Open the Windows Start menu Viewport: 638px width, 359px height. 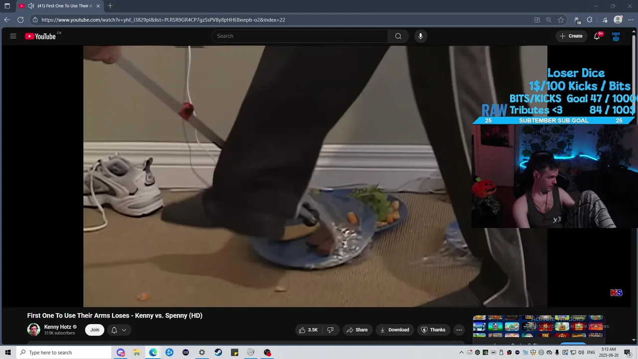pyautogui.click(x=8, y=353)
